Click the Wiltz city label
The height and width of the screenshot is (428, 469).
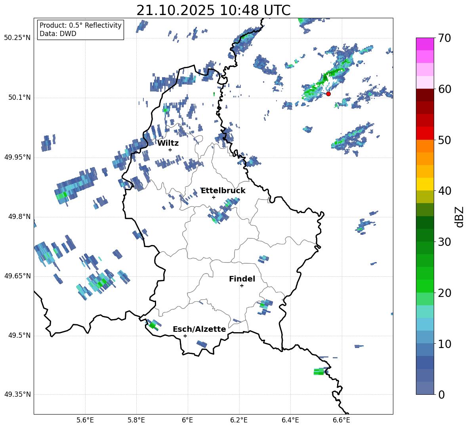click(168, 143)
